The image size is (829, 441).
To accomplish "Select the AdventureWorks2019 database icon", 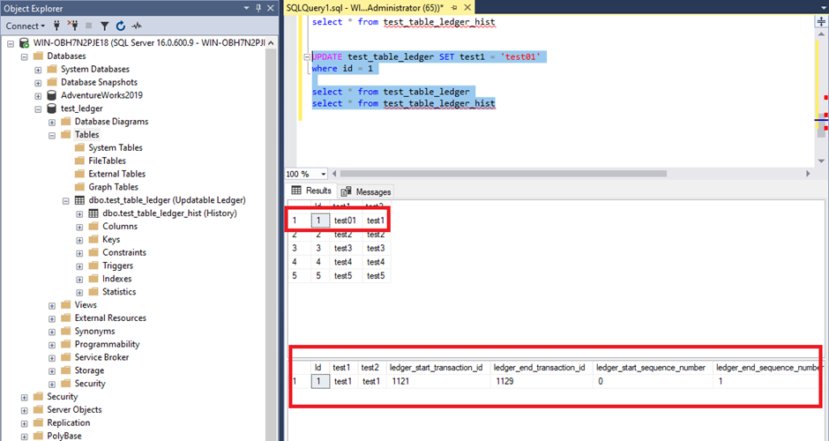I will (51, 95).
